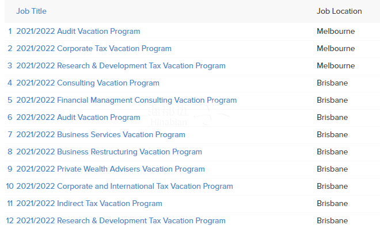
Task: Sort by the Job Title column header
Action: tap(31, 11)
